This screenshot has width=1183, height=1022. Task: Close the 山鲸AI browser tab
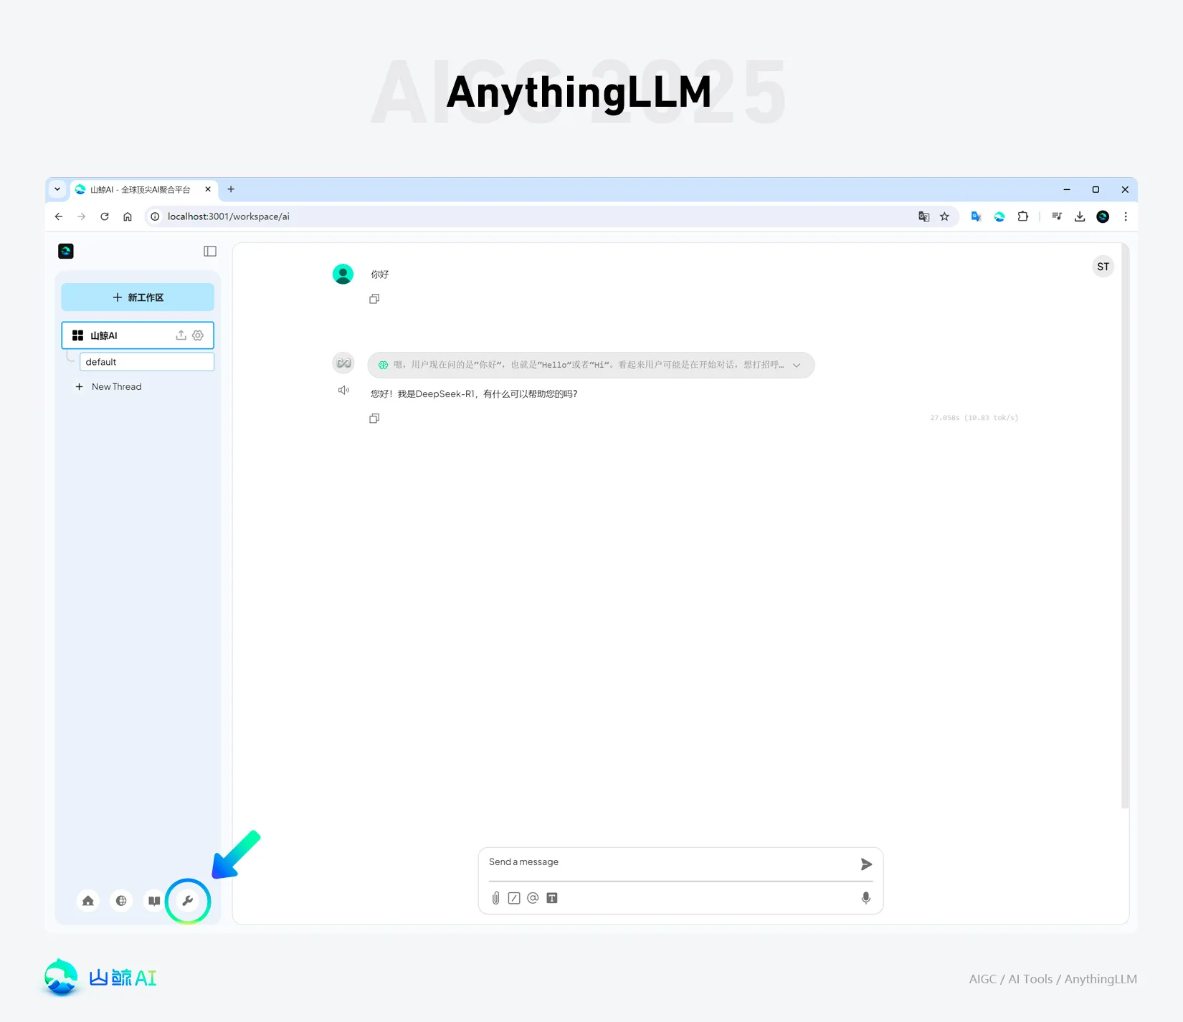coord(208,189)
